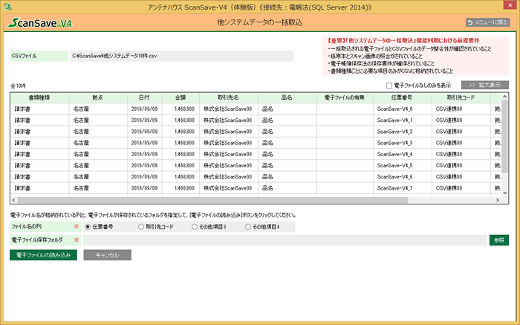The image size is (520, 325).
Task: Click the CSV file path field
Action: tap(182, 56)
